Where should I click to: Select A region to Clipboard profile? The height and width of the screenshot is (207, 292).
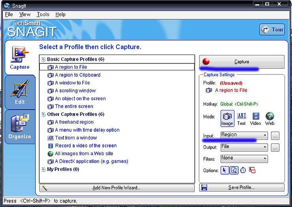77,75
